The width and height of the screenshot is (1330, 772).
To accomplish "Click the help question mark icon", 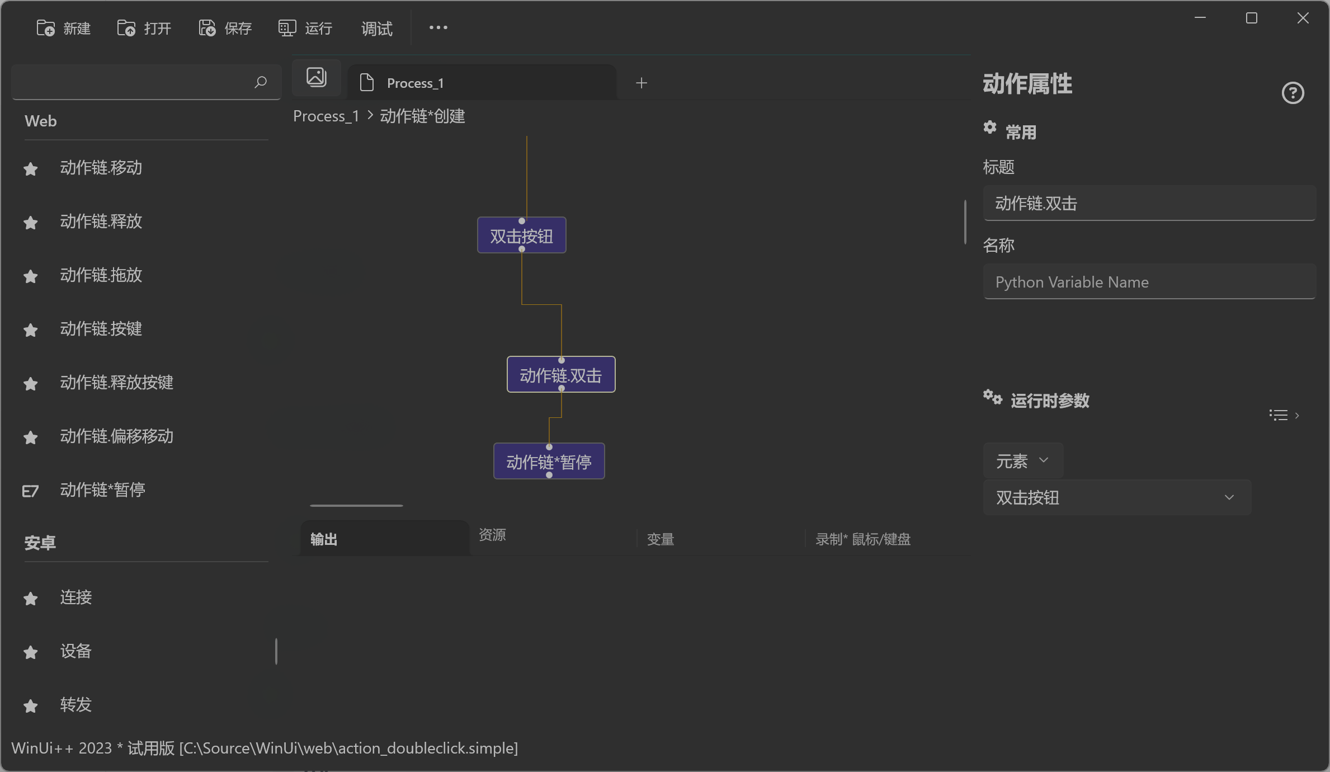I will tap(1293, 93).
